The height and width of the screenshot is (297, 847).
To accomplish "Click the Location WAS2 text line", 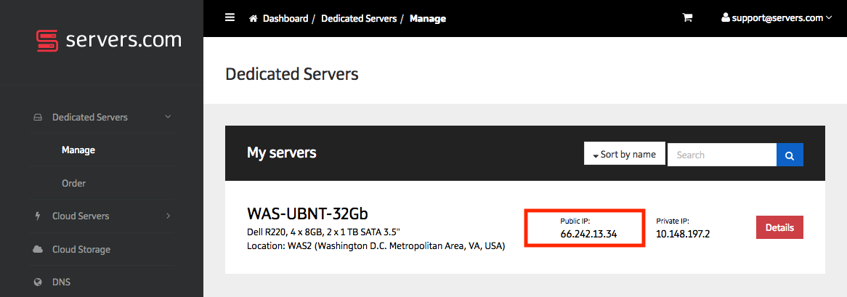I will [376, 246].
